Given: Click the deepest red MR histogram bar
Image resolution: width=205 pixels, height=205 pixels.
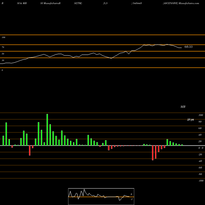Looking at the screenshot, I should pos(153,153).
